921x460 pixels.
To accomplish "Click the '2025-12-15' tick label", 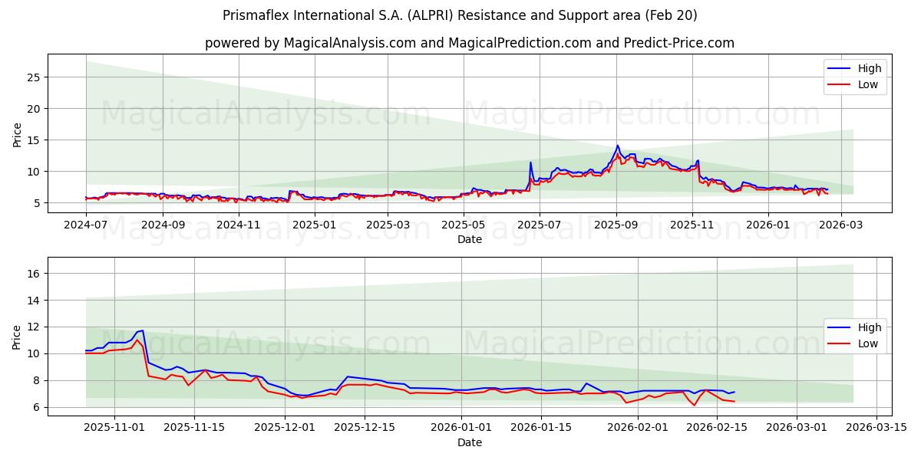I will (365, 428).
